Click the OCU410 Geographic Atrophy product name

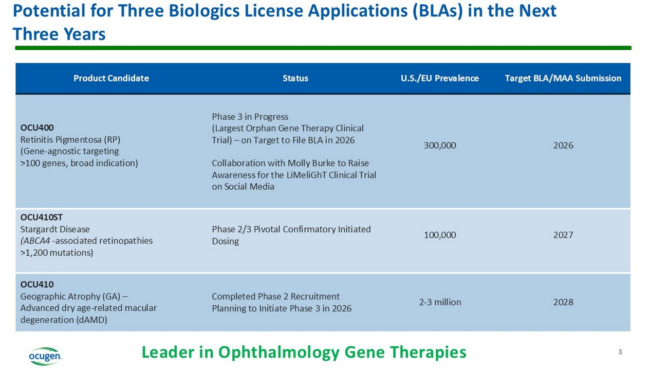click(x=37, y=284)
